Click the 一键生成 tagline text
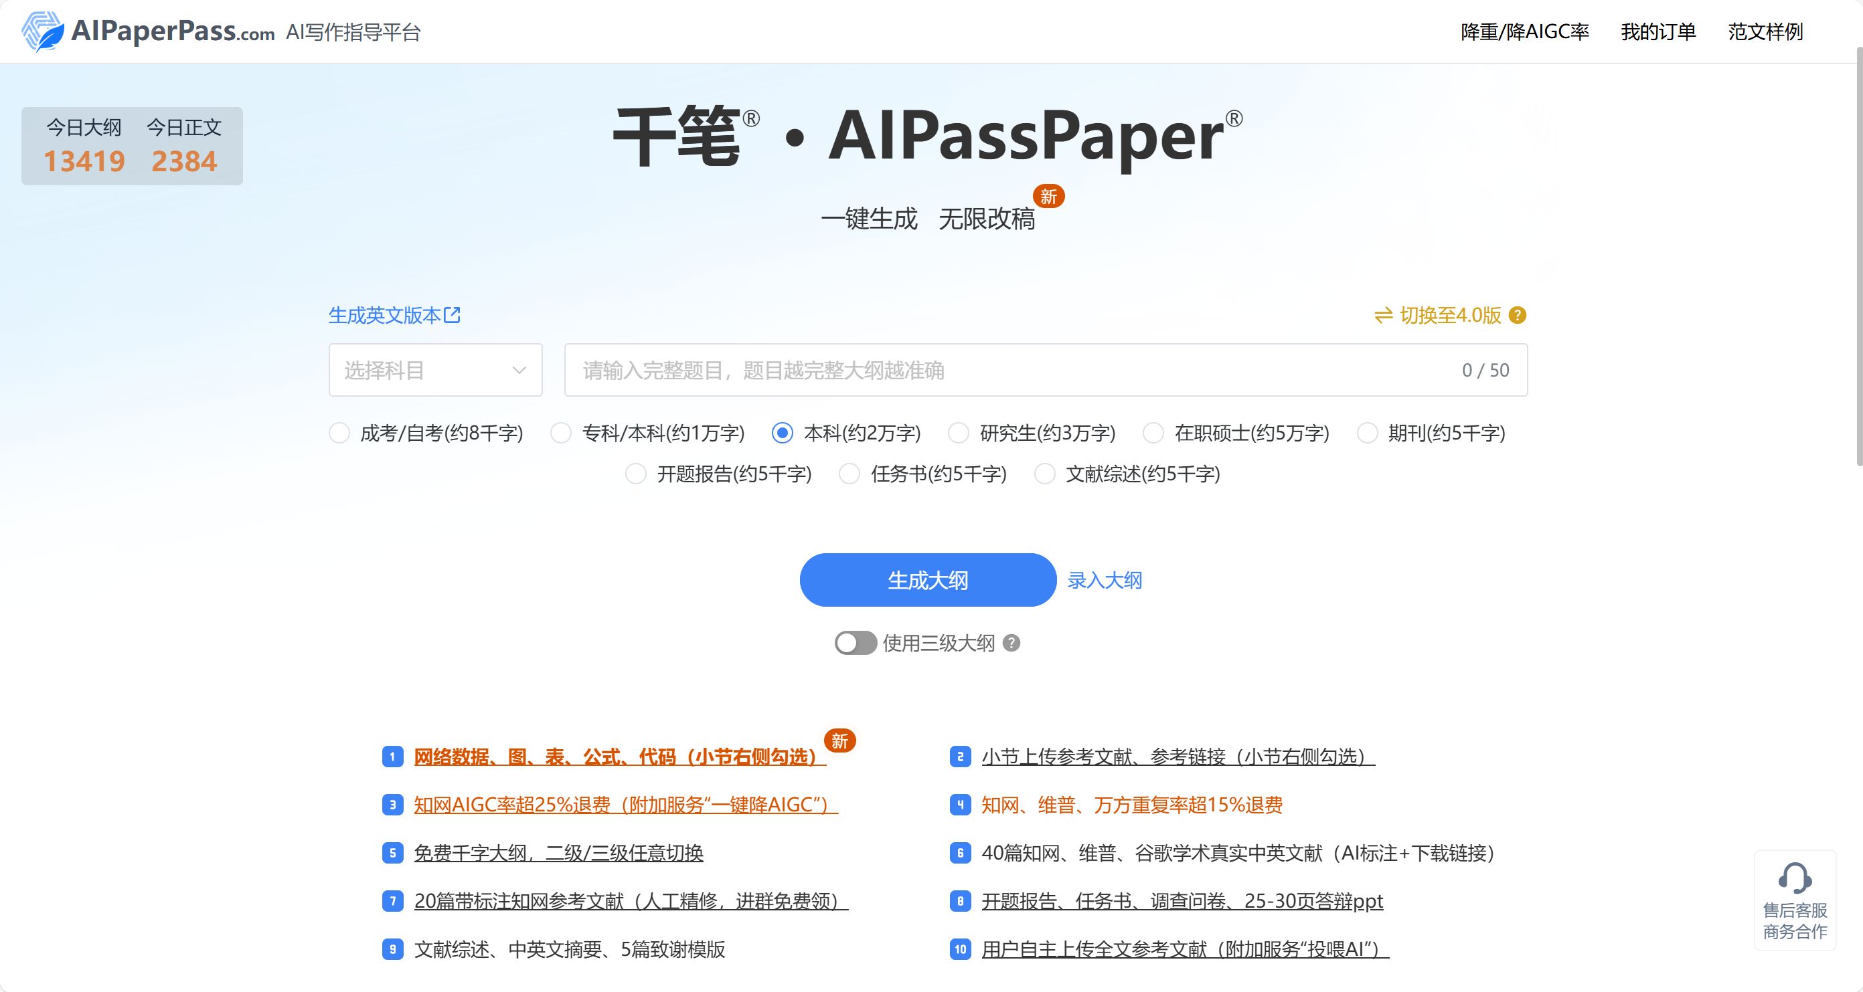Image resolution: width=1863 pixels, height=992 pixels. pos(869,218)
